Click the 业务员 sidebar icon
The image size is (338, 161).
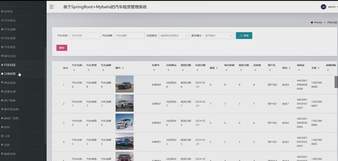pyautogui.click(x=2, y=12)
